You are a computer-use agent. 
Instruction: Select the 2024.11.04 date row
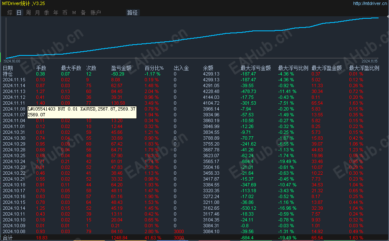(14, 121)
